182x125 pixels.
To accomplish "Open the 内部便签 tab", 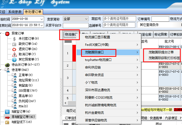I will pyautogui.click(x=171, y=118).
